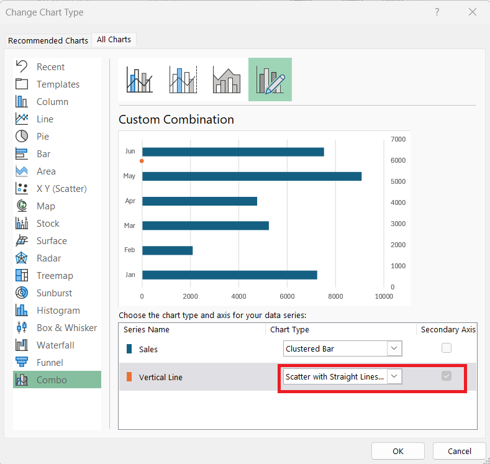The image size is (490, 464).
Task: Click the 10000 horizontal axis label
Action: pos(384,296)
